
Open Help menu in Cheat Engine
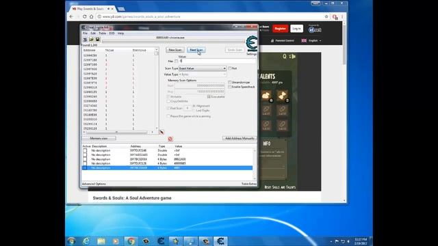(x=120, y=33)
